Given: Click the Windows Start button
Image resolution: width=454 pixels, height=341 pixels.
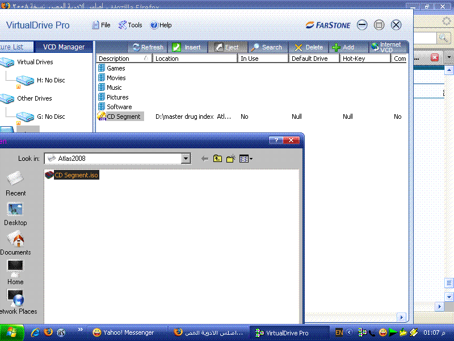Looking at the screenshot, I should (11, 332).
